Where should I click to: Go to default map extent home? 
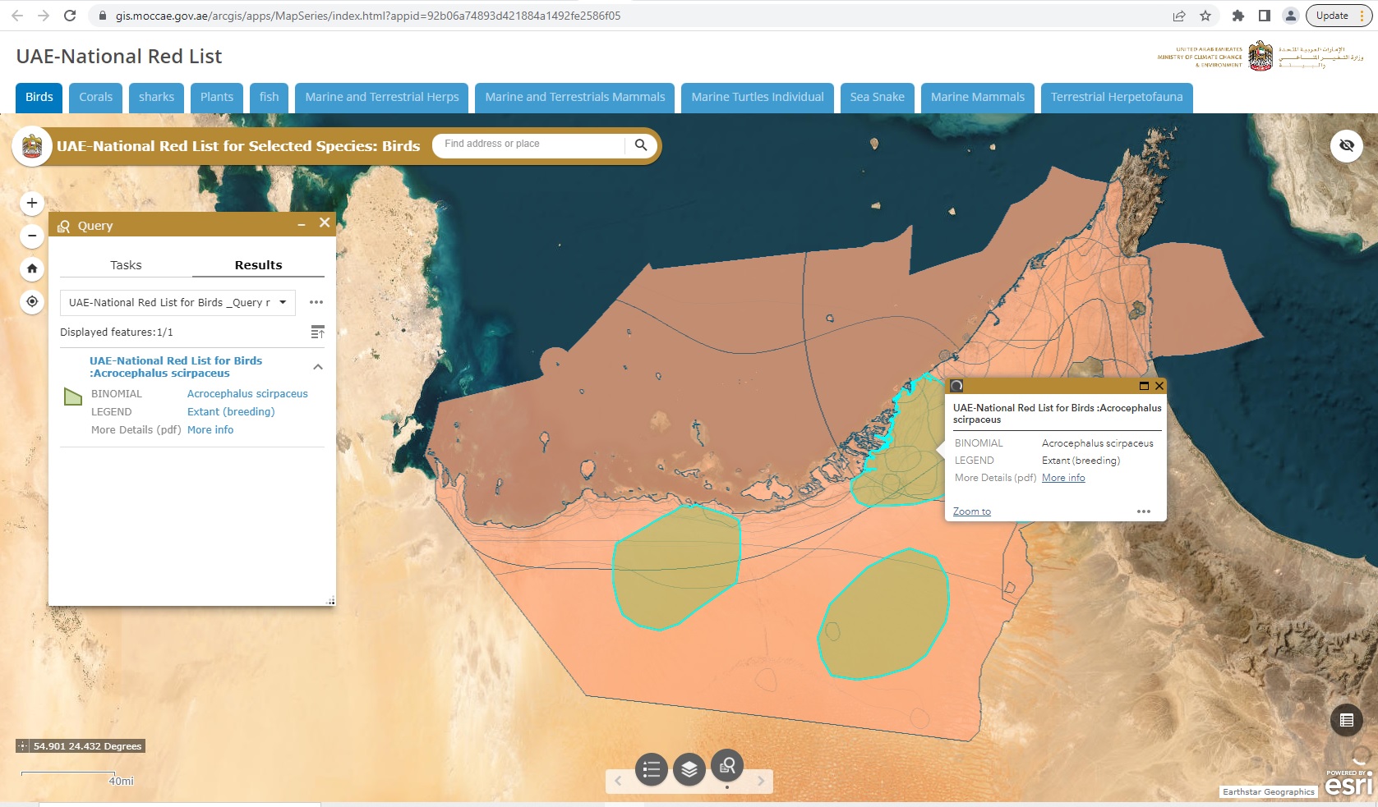(32, 268)
